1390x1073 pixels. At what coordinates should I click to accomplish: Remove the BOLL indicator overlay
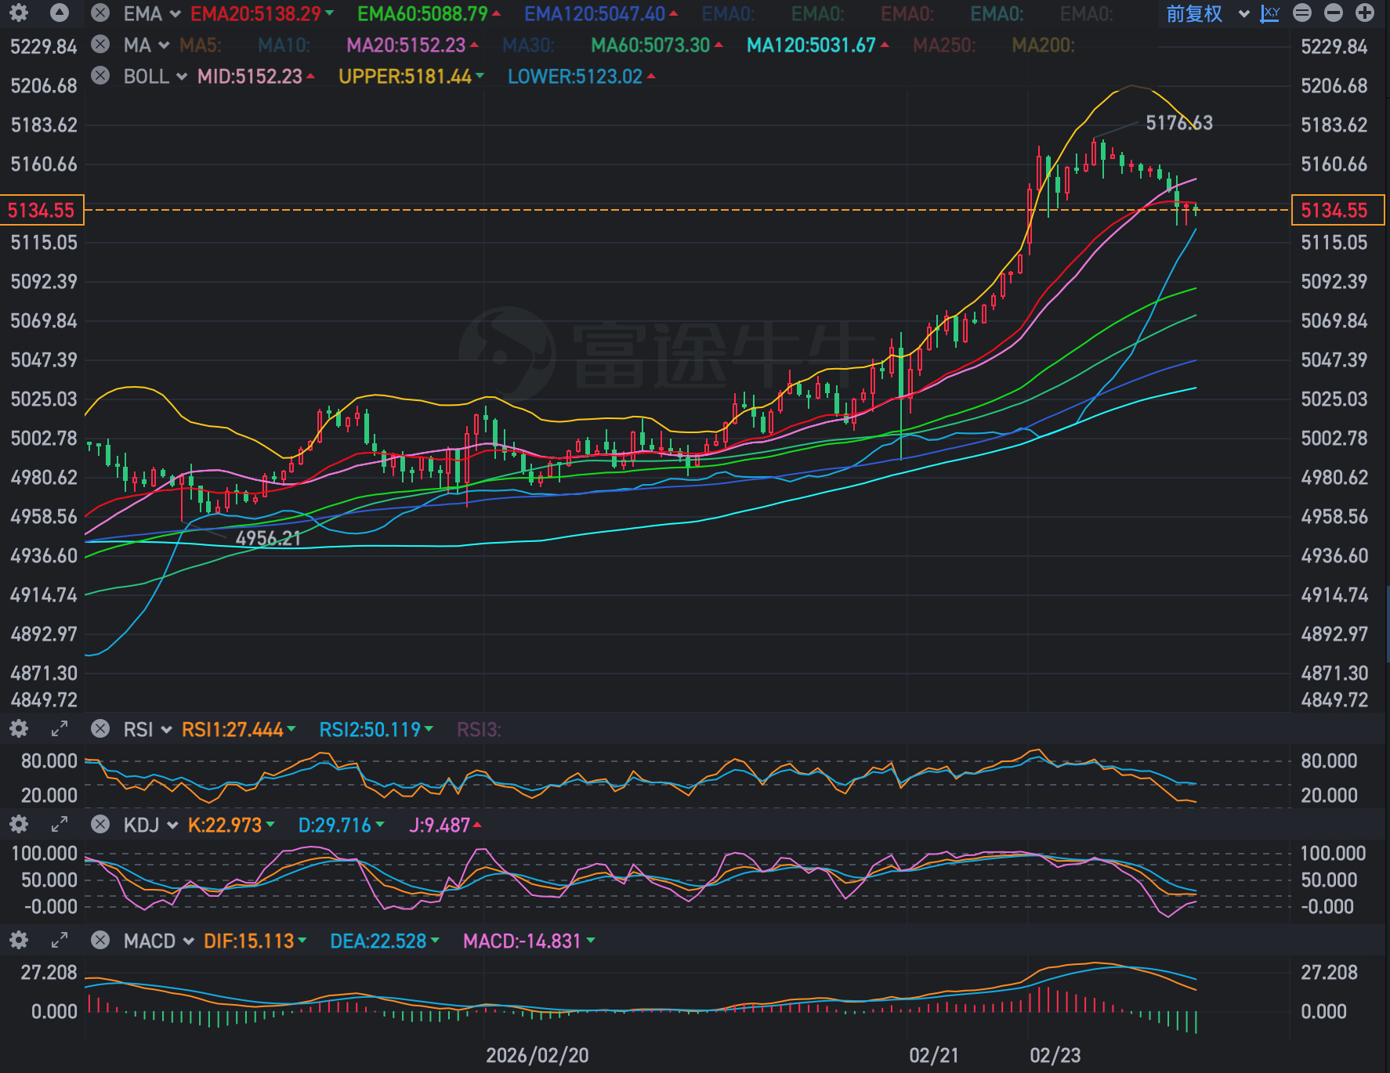point(100,76)
